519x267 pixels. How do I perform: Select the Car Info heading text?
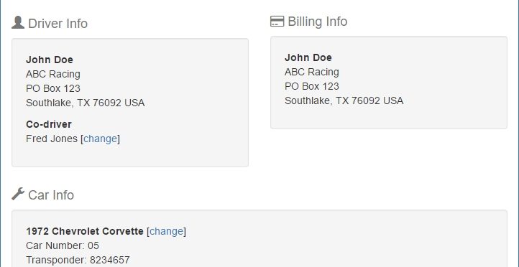[x=51, y=195]
